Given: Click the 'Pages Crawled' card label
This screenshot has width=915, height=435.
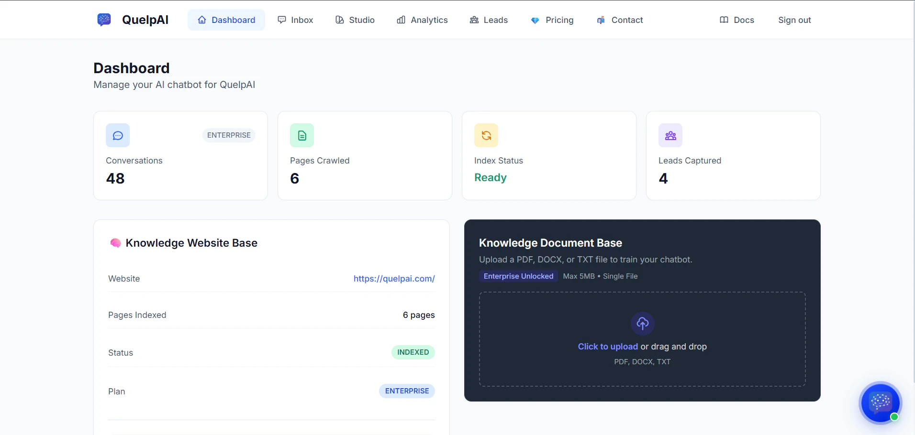Looking at the screenshot, I should pyautogui.click(x=320, y=161).
